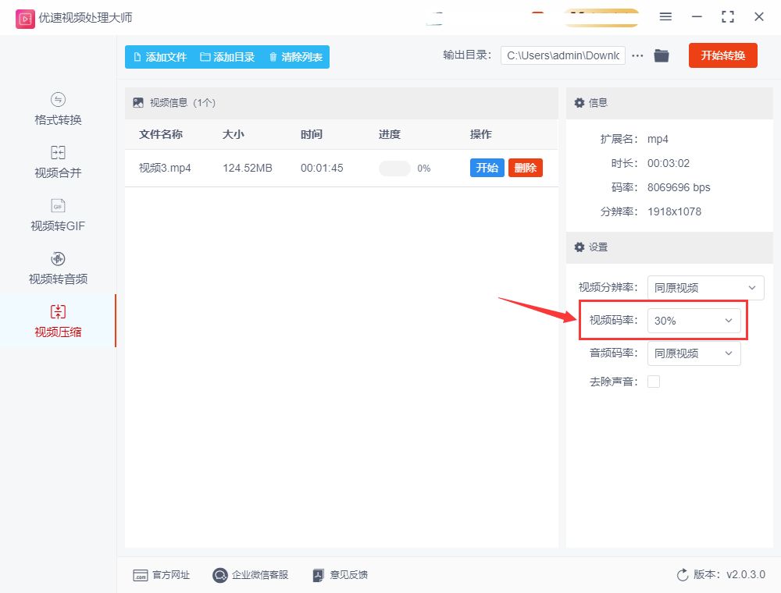Click the 0% progress bar

[x=394, y=169]
